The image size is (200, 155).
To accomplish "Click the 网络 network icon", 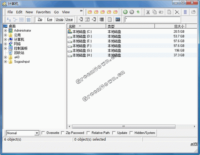I will coord(10,44).
